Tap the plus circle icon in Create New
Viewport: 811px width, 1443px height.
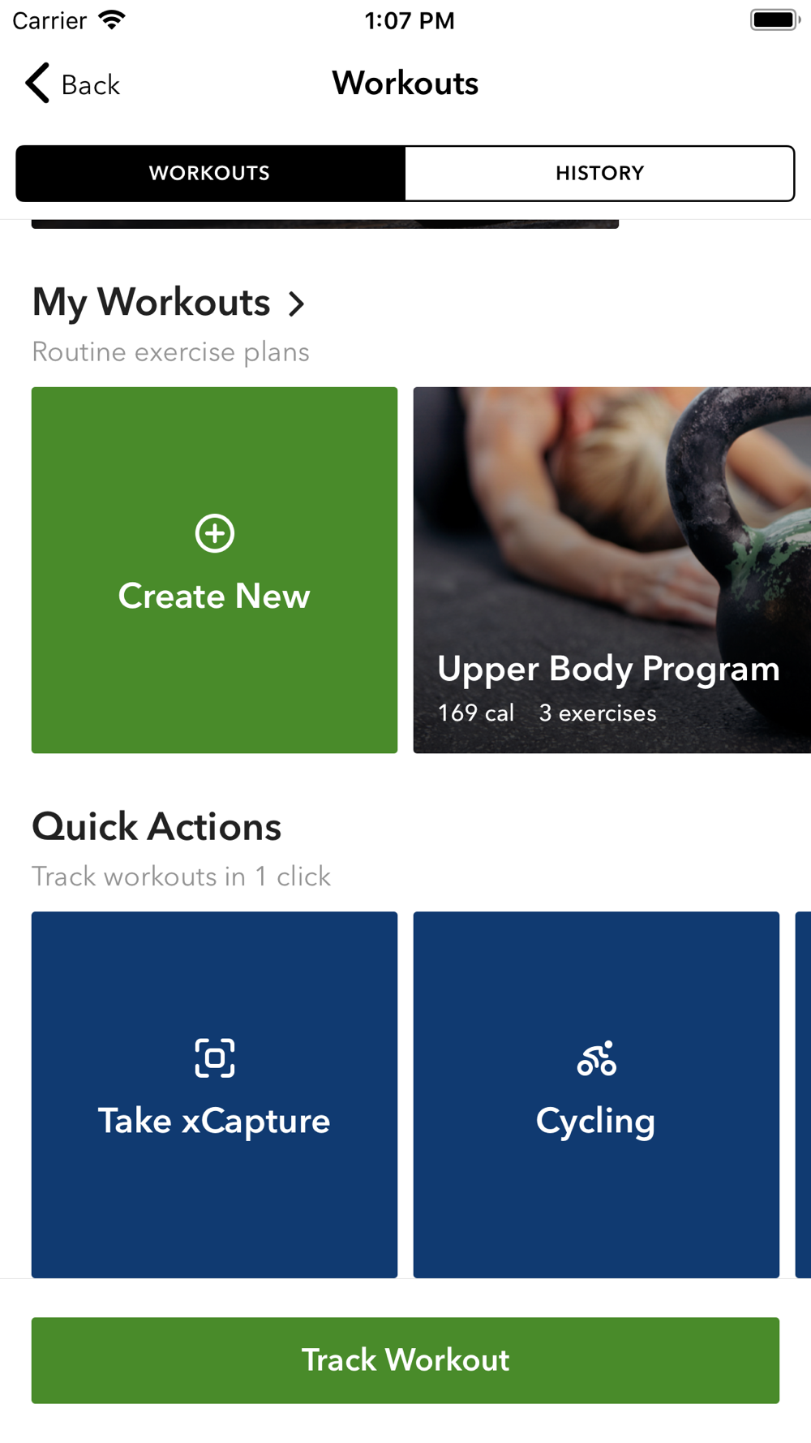[x=215, y=533]
